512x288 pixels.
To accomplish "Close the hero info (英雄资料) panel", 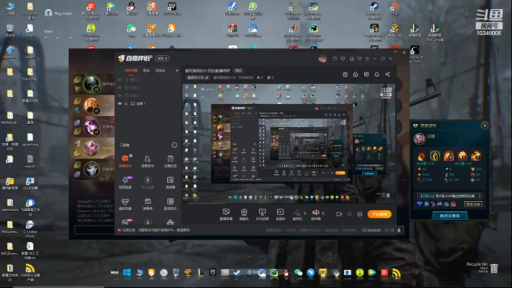I will pos(484,125).
